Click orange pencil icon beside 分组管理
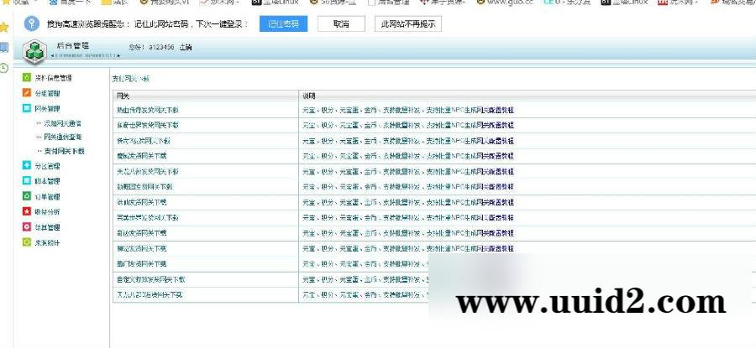This screenshot has width=756, height=348. click(27, 93)
